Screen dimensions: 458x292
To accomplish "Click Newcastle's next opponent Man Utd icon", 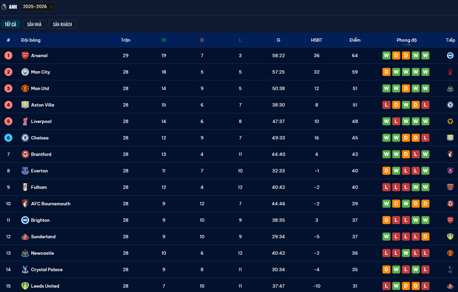I will (450, 253).
